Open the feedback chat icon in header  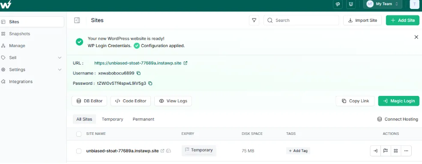point(351,4)
